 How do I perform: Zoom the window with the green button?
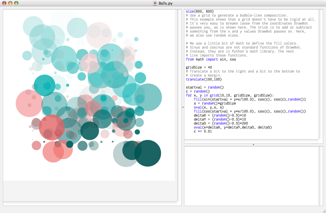tap(16, 3)
